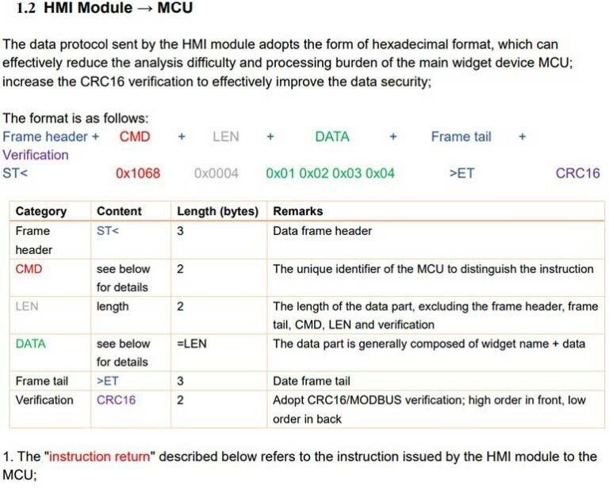Select the red '0x1068' example value

pos(138,173)
